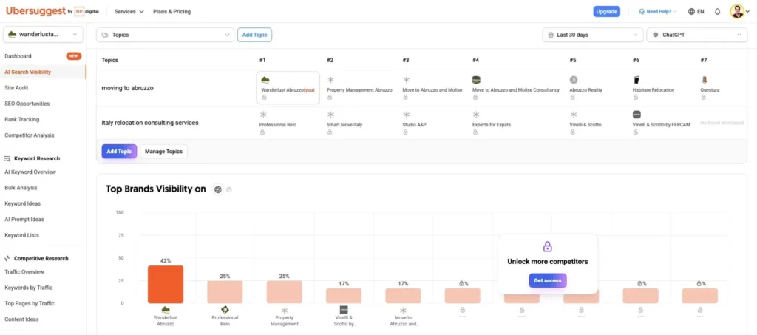
Task: Click lock icon under Experts for Expats
Action: [x=475, y=132]
